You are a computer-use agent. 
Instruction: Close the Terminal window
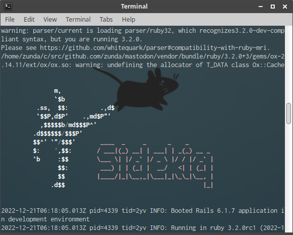pyautogui.click(x=285, y=6)
